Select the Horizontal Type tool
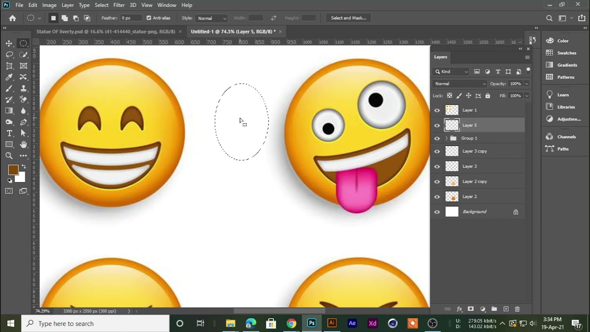 click(x=9, y=133)
